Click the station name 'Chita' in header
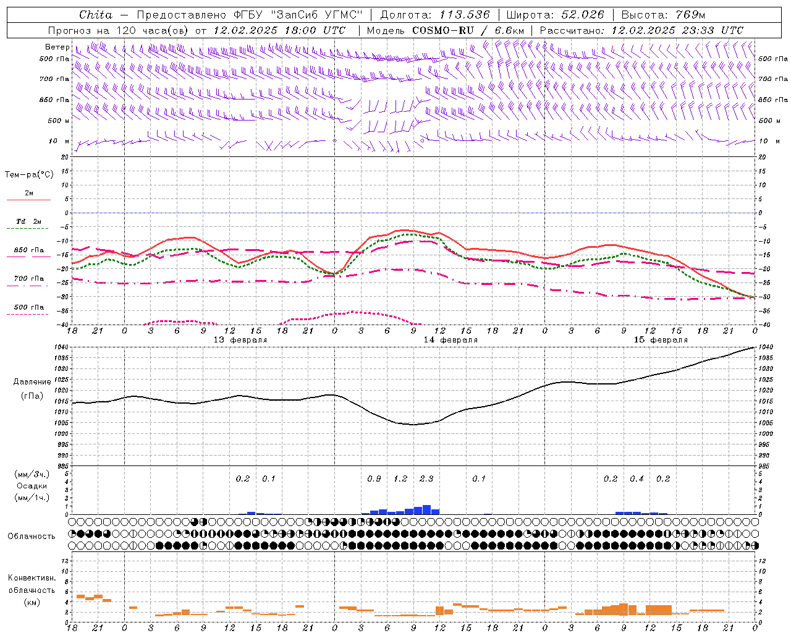 coord(96,15)
